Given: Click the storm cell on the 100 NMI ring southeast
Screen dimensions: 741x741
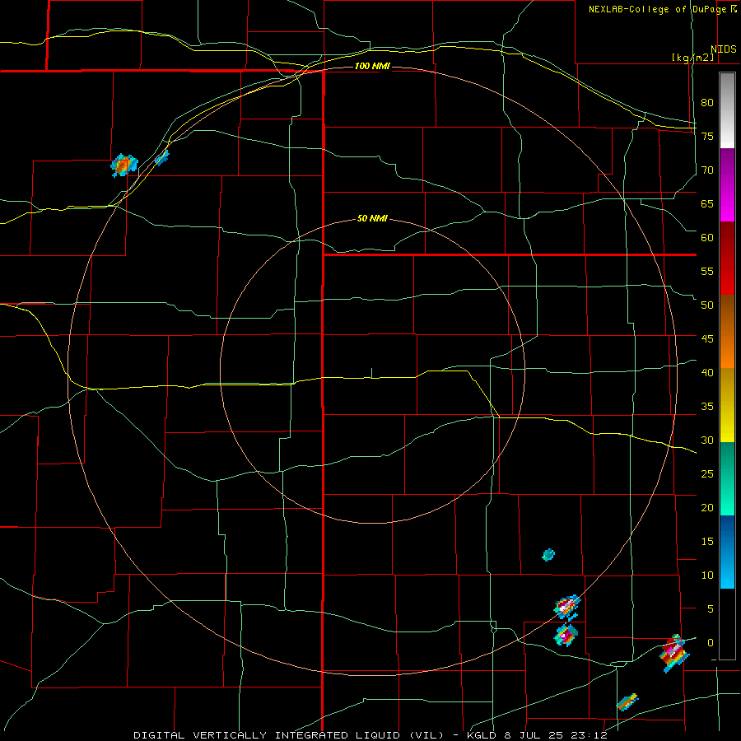Looking at the screenshot, I should (x=567, y=606).
